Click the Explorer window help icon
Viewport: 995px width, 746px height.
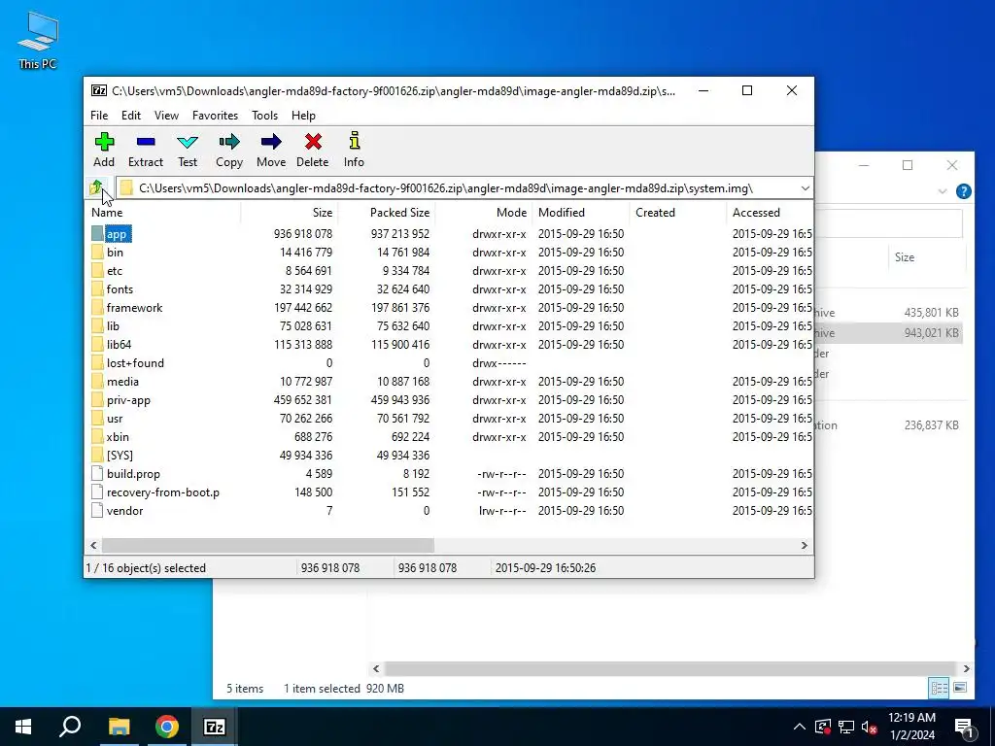point(963,191)
